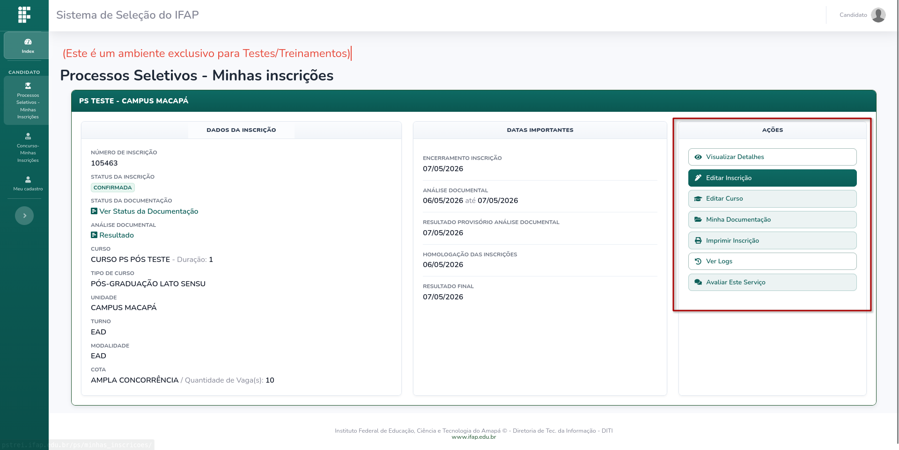
Task: Click Avaliar Este Serviço button
Action: point(773,282)
